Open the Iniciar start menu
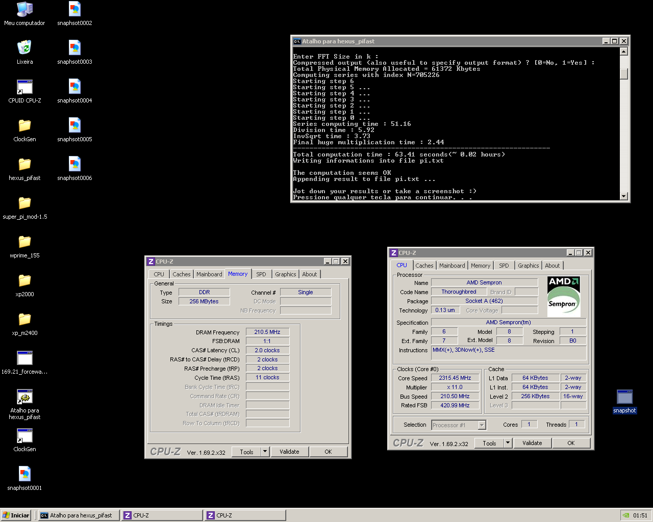The width and height of the screenshot is (653, 522). point(16,515)
